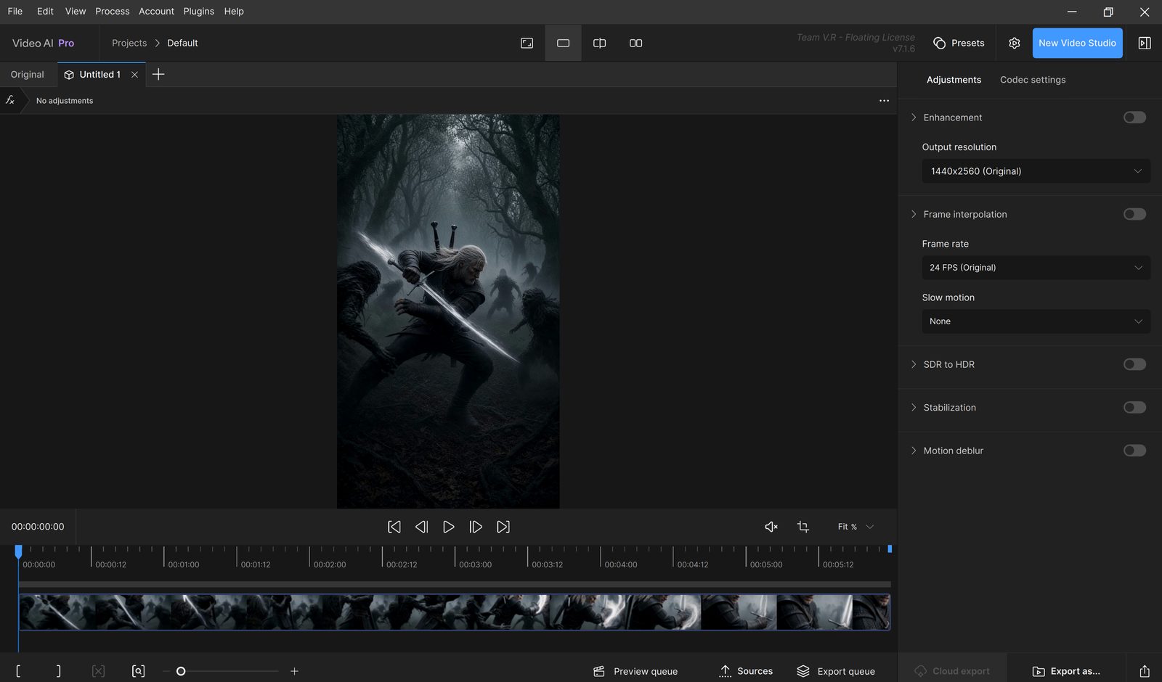Click the timeline zoom slider handle

pos(181,671)
